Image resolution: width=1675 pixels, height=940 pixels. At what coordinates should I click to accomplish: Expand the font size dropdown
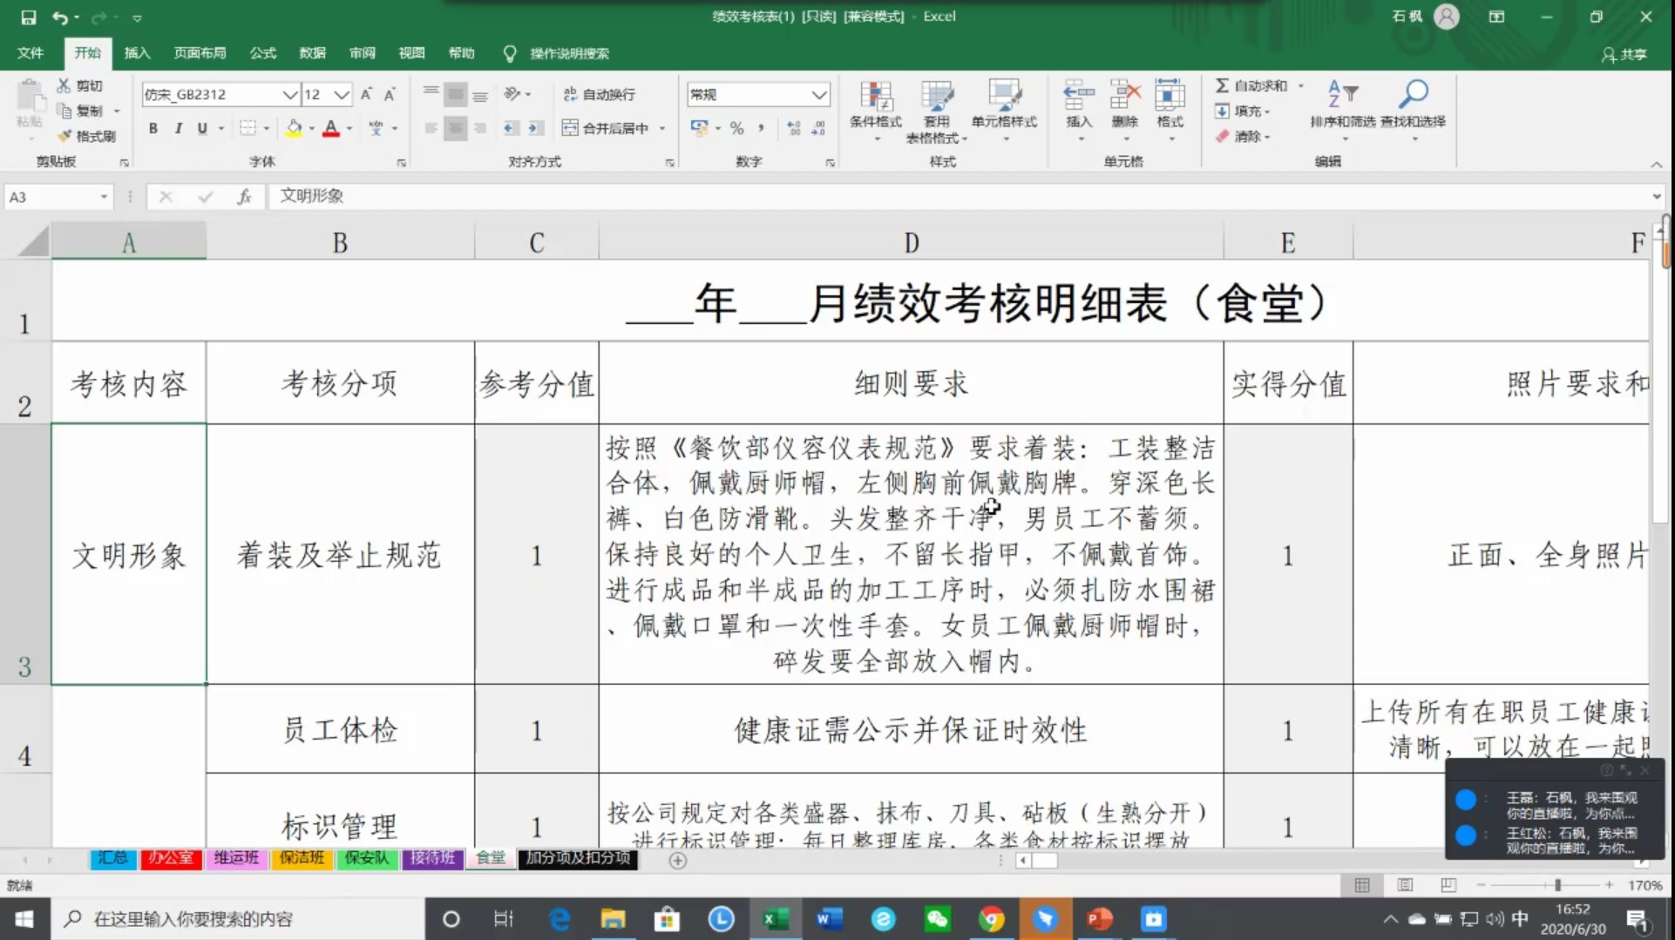(x=341, y=94)
